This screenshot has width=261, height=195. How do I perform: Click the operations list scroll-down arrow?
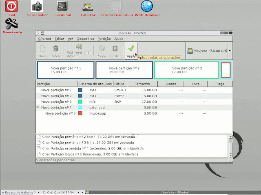231,156
